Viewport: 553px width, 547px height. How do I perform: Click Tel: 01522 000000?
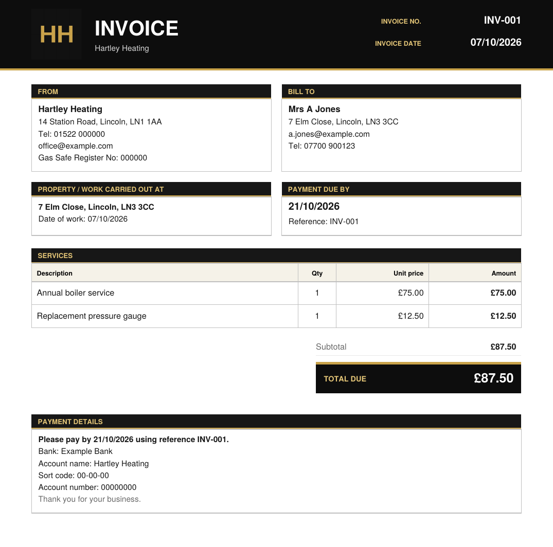tap(72, 134)
